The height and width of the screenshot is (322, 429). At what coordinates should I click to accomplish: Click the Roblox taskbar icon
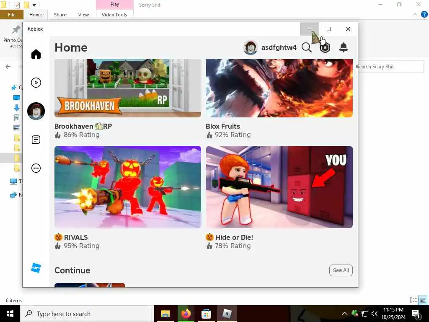pos(227,314)
